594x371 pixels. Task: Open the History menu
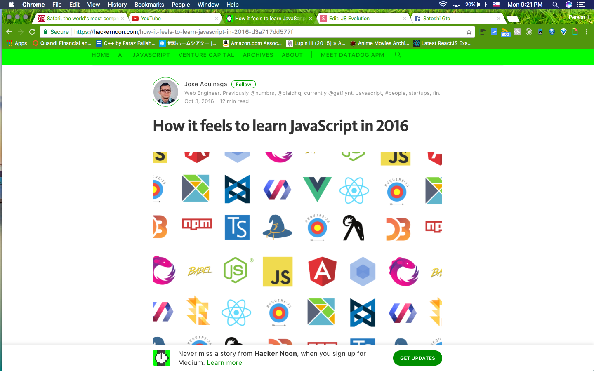[x=117, y=5]
